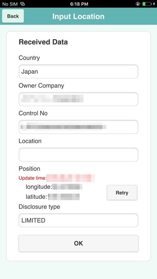This screenshot has width=157, height=279.
Task: Tap the 6:18 PM clock
Action: (x=79, y=4)
